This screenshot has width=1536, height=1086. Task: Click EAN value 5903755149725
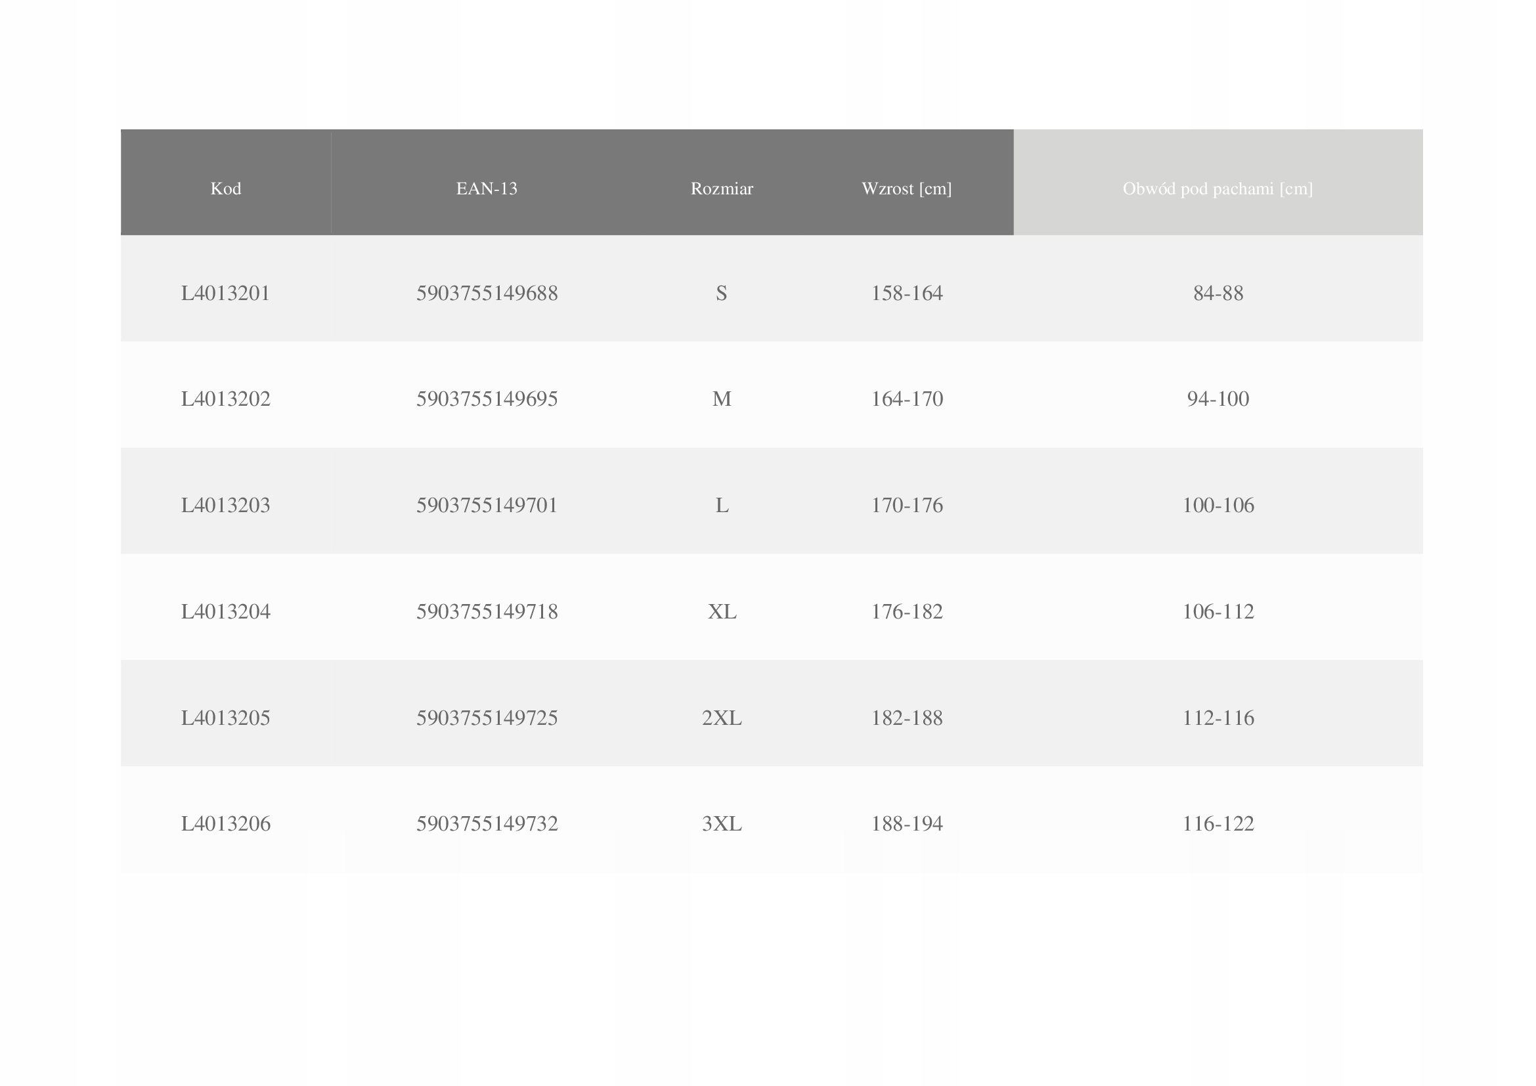[x=487, y=718]
